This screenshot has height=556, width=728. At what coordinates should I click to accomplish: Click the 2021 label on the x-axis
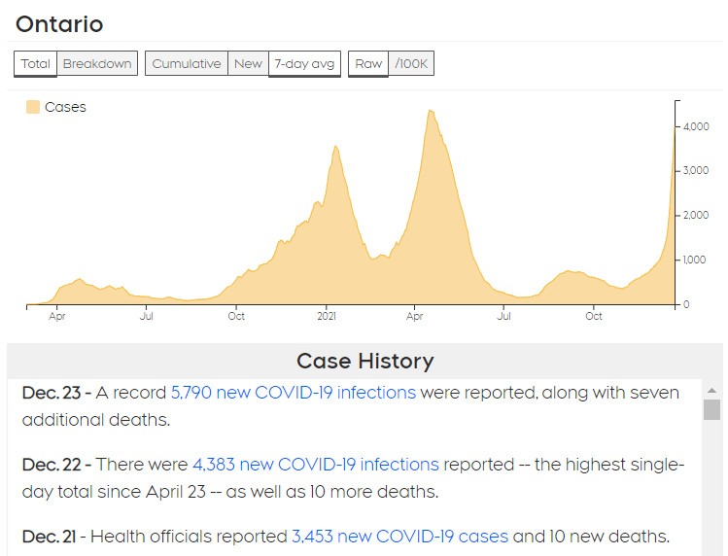tap(327, 316)
